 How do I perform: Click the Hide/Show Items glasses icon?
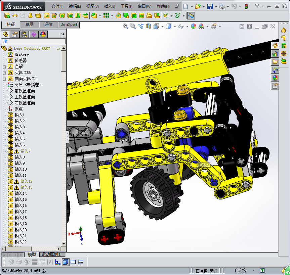pyautogui.click(x=181, y=27)
